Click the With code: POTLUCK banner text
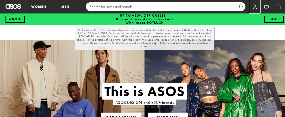The height and width of the screenshot is (117, 285). (x=144, y=23)
